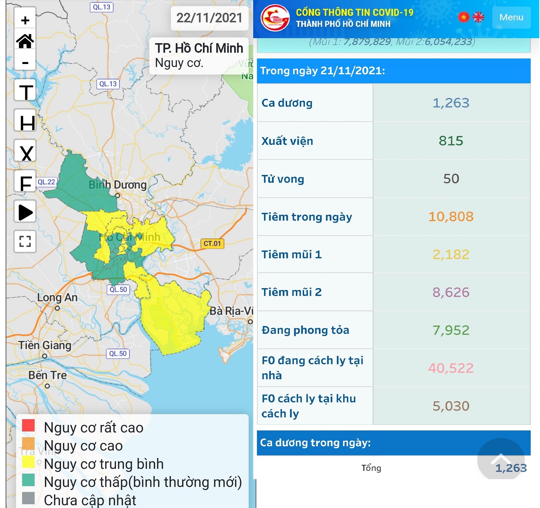Image resolution: width=540 pixels, height=508 pixels.
Task: Click yellow 'Nguy cơ trung bình' legend swatch
Action: [28, 462]
